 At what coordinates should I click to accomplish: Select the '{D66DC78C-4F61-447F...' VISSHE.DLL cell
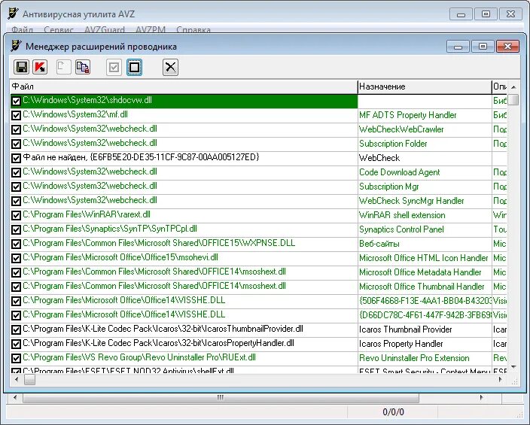[x=425, y=315]
